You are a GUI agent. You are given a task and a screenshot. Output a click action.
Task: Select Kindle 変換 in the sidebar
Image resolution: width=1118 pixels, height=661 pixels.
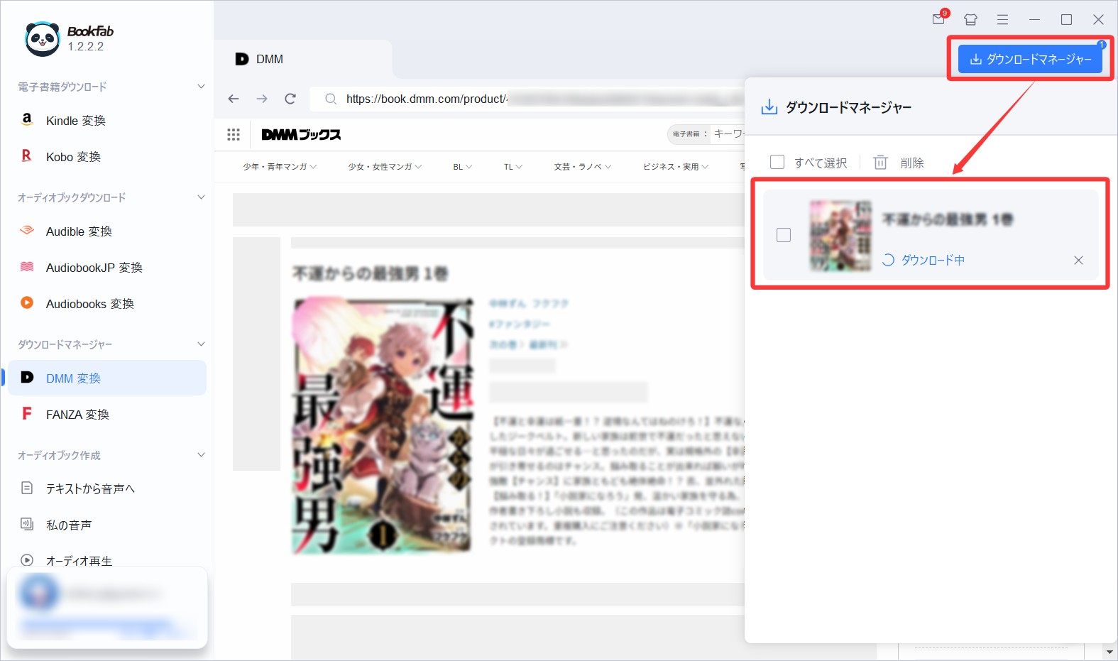(75, 121)
